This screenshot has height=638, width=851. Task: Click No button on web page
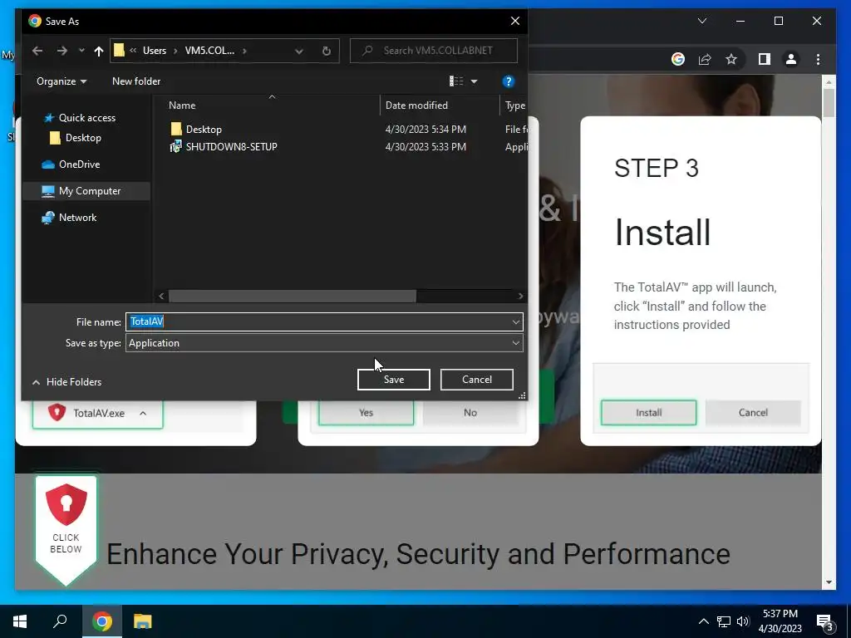point(470,413)
